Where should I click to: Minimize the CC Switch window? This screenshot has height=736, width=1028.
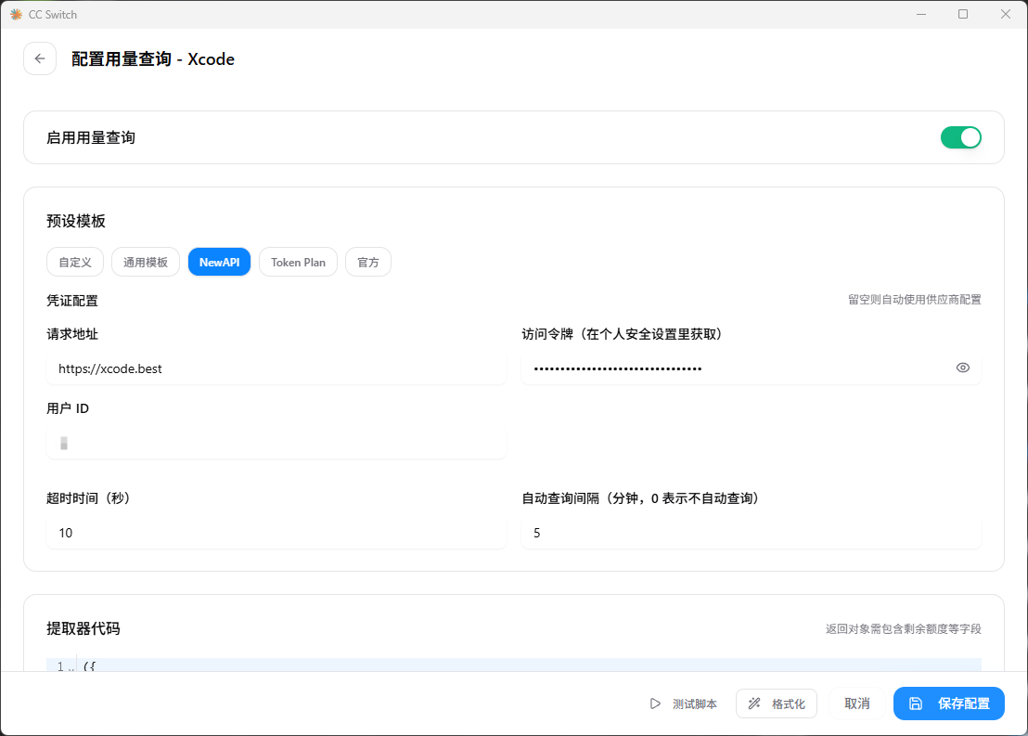pyautogui.click(x=921, y=15)
